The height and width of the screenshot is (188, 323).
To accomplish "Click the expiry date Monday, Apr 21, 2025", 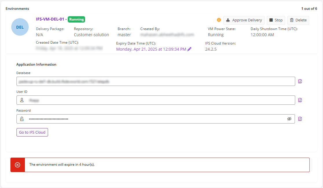I will (151, 49).
